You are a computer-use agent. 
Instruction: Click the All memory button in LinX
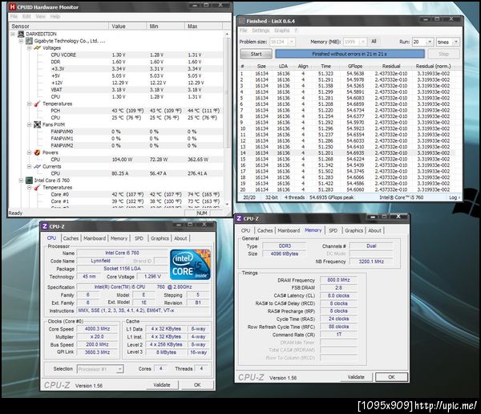tap(374, 42)
